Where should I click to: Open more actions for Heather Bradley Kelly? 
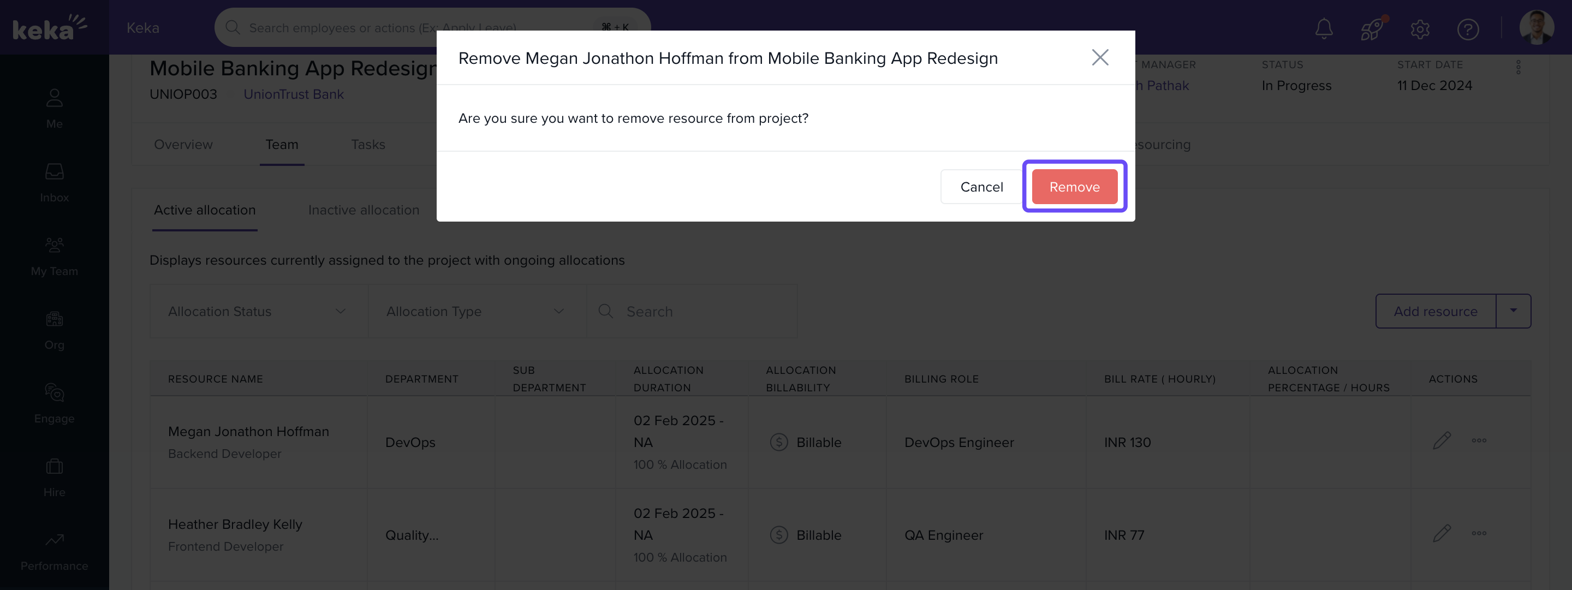(x=1479, y=533)
